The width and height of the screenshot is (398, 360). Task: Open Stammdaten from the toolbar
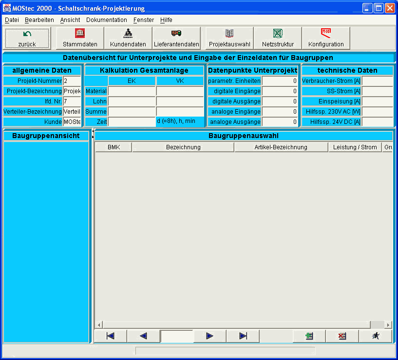pos(80,38)
